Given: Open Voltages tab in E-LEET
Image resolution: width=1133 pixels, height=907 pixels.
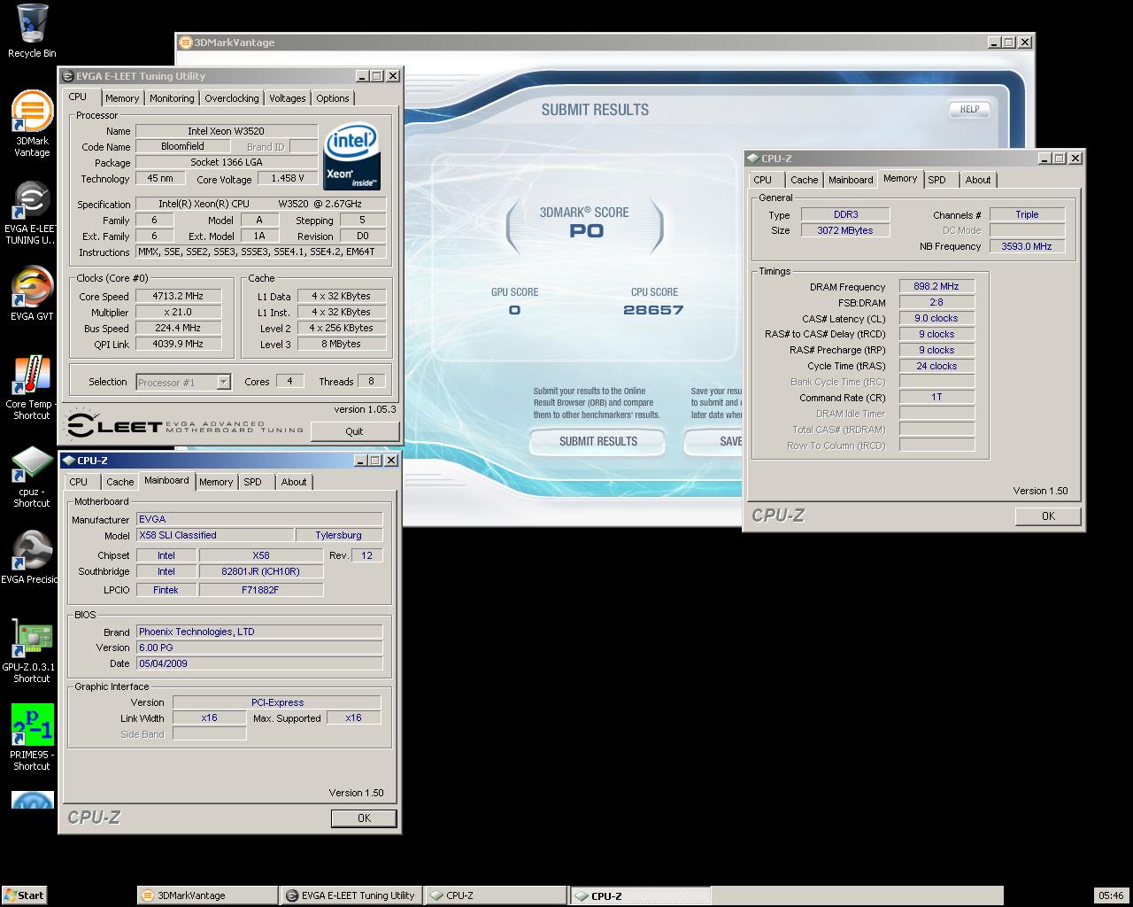Looking at the screenshot, I should 288,98.
